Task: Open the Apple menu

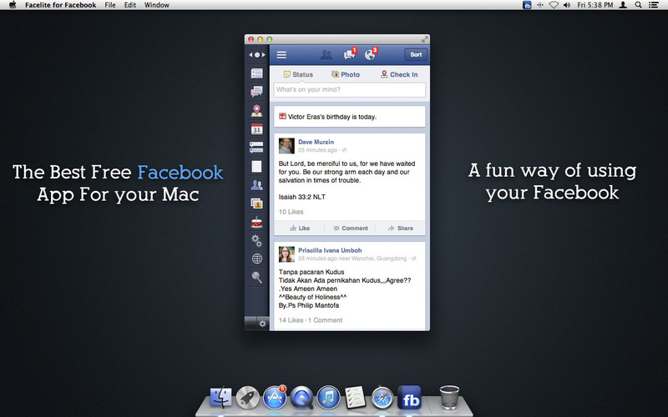Action: click(13, 5)
